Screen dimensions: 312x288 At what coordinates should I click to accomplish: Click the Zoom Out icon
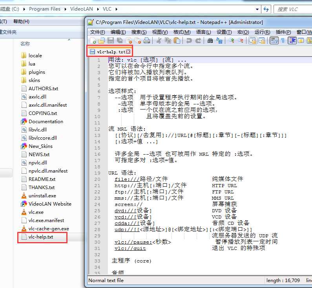pos(241,40)
